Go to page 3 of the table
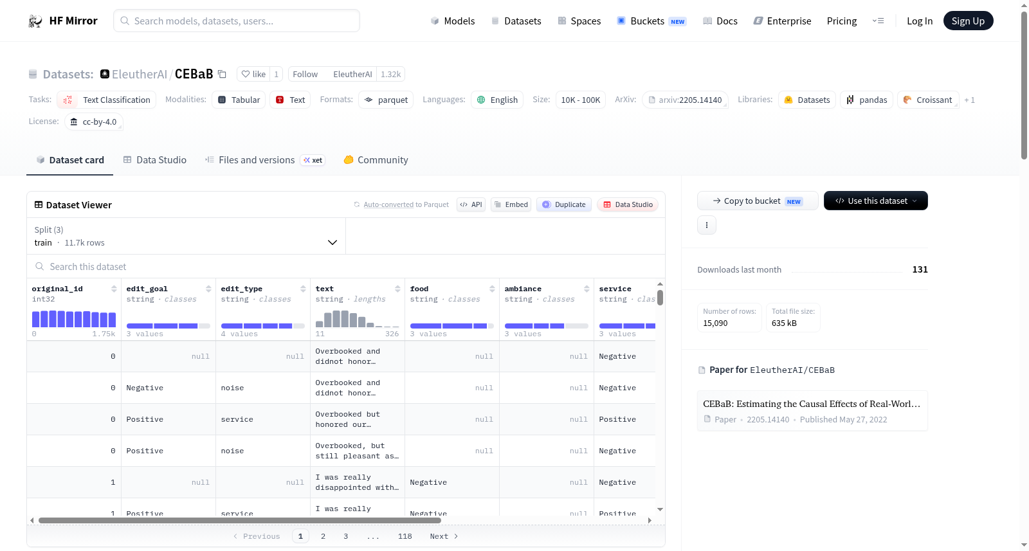 [x=345, y=536]
